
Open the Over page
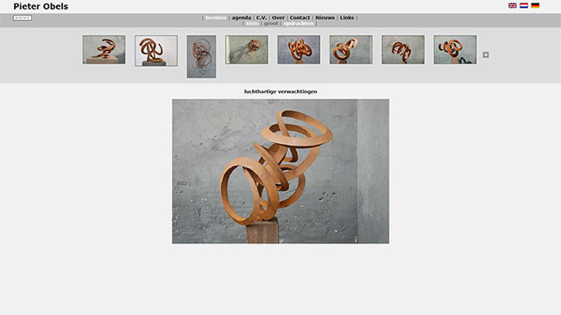(x=278, y=17)
